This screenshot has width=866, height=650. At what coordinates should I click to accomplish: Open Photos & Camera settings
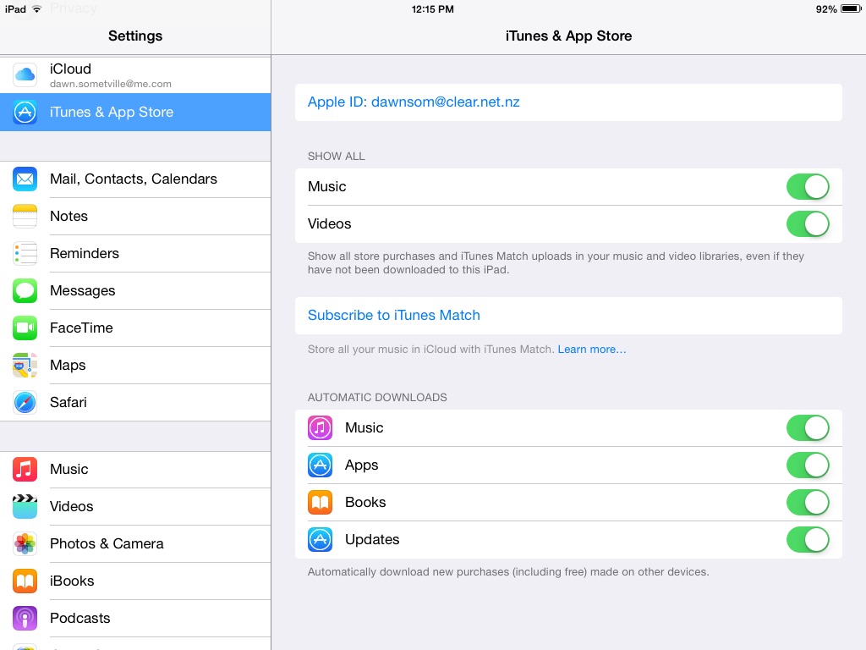135,544
